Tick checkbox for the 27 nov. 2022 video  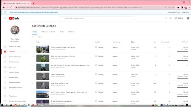pos(33,83)
